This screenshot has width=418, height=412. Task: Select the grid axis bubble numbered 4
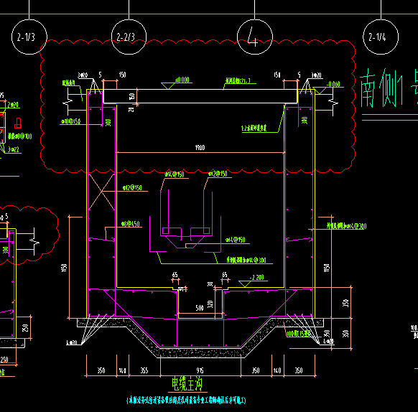pos(254,37)
